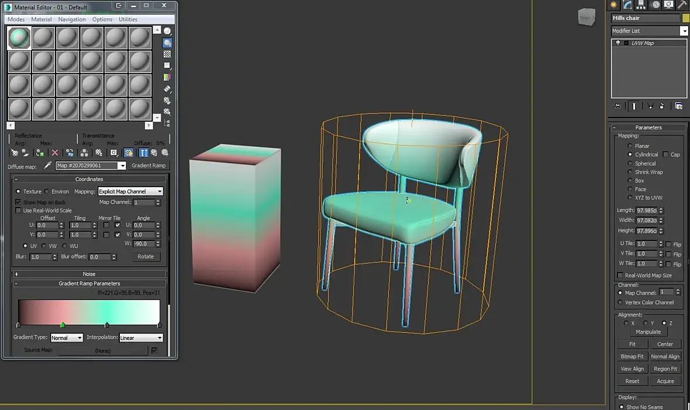Image resolution: width=690 pixels, height=410 pixels.
Task: Open the Utilities hammer panel tab
Action: [682, 5]
